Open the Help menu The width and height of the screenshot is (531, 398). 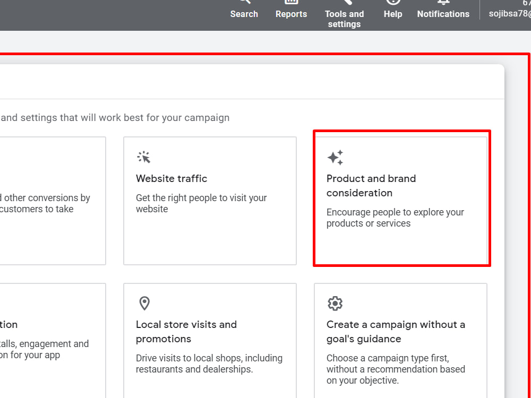pyautogui.click(x=393, y=10)
